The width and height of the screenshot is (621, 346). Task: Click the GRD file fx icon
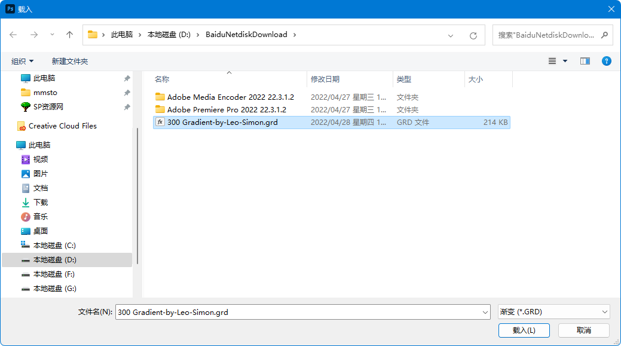coord(160,122)
